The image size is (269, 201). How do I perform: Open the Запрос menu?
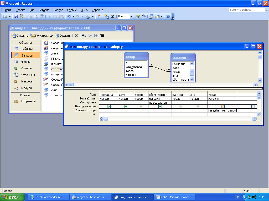click(58, 10)
